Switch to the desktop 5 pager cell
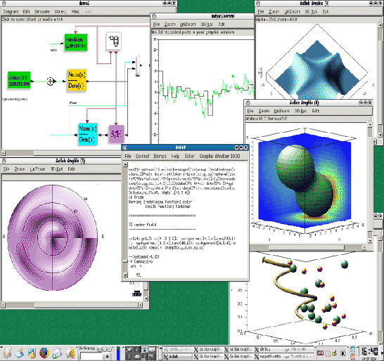The image size is (384, 361). pyautogui.click(x=129, y=356)
